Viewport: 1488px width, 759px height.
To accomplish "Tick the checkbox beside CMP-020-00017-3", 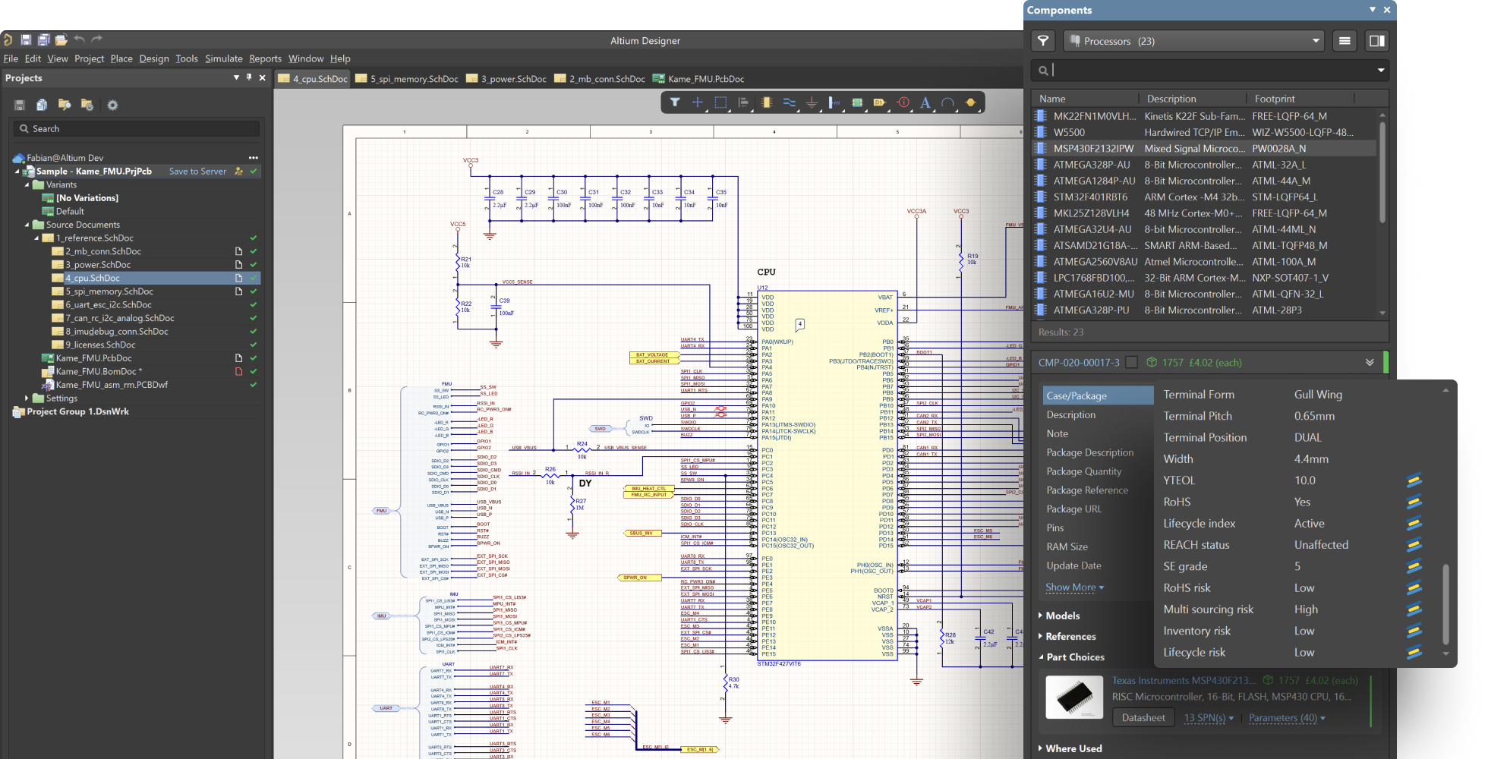I will click(x=1131, y=363).
